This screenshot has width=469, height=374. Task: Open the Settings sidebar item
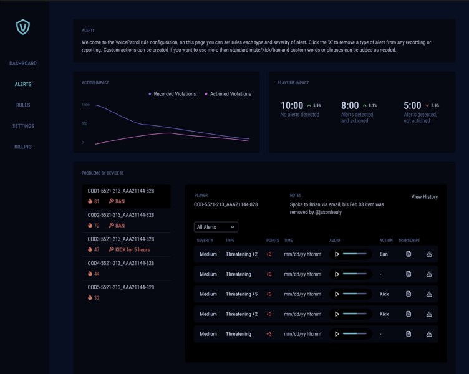point(23,126)
